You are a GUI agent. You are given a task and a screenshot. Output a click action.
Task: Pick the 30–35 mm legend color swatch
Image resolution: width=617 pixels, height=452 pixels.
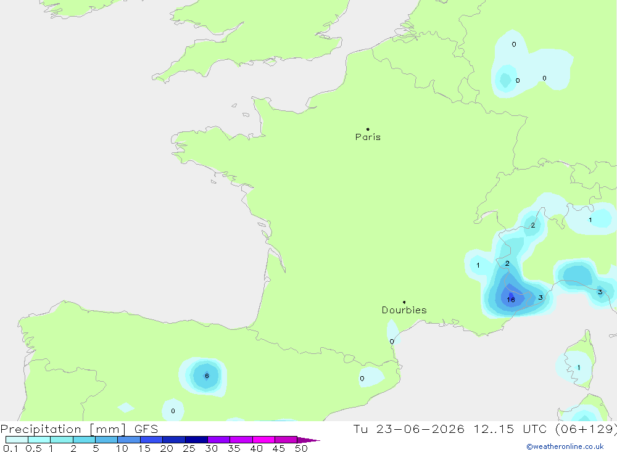tap(219, 440)
